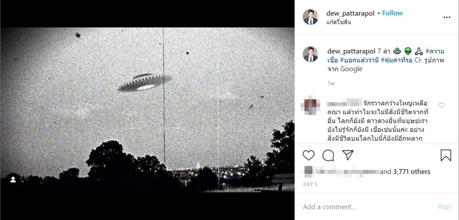Submit comment with Post button
Screen dimensions: 459x220
[444, 207]
